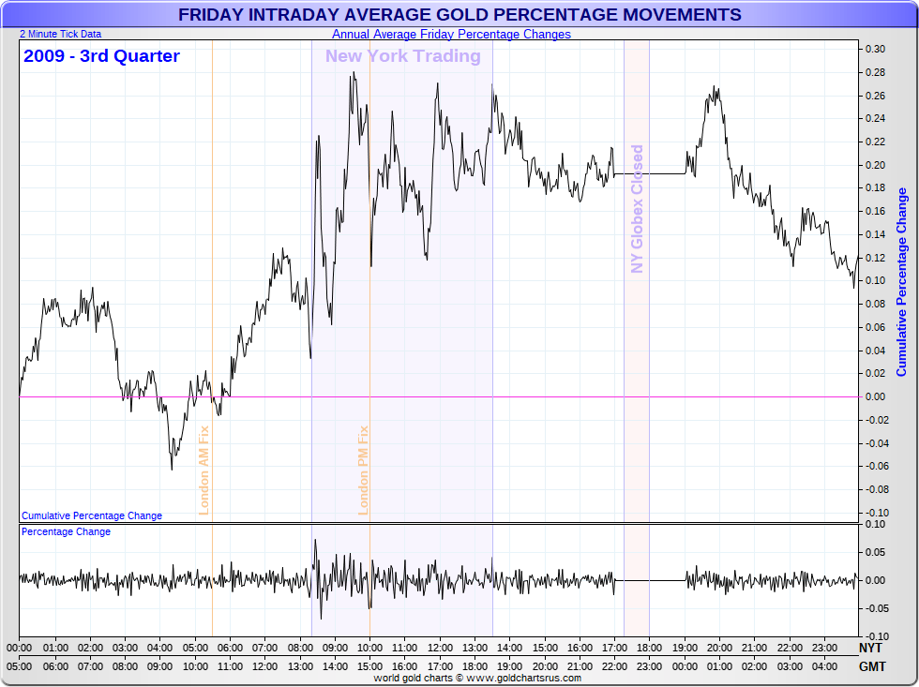Click the 14:00 NYT axis tick label
This screenshot has height=687, width=919.
510,648
